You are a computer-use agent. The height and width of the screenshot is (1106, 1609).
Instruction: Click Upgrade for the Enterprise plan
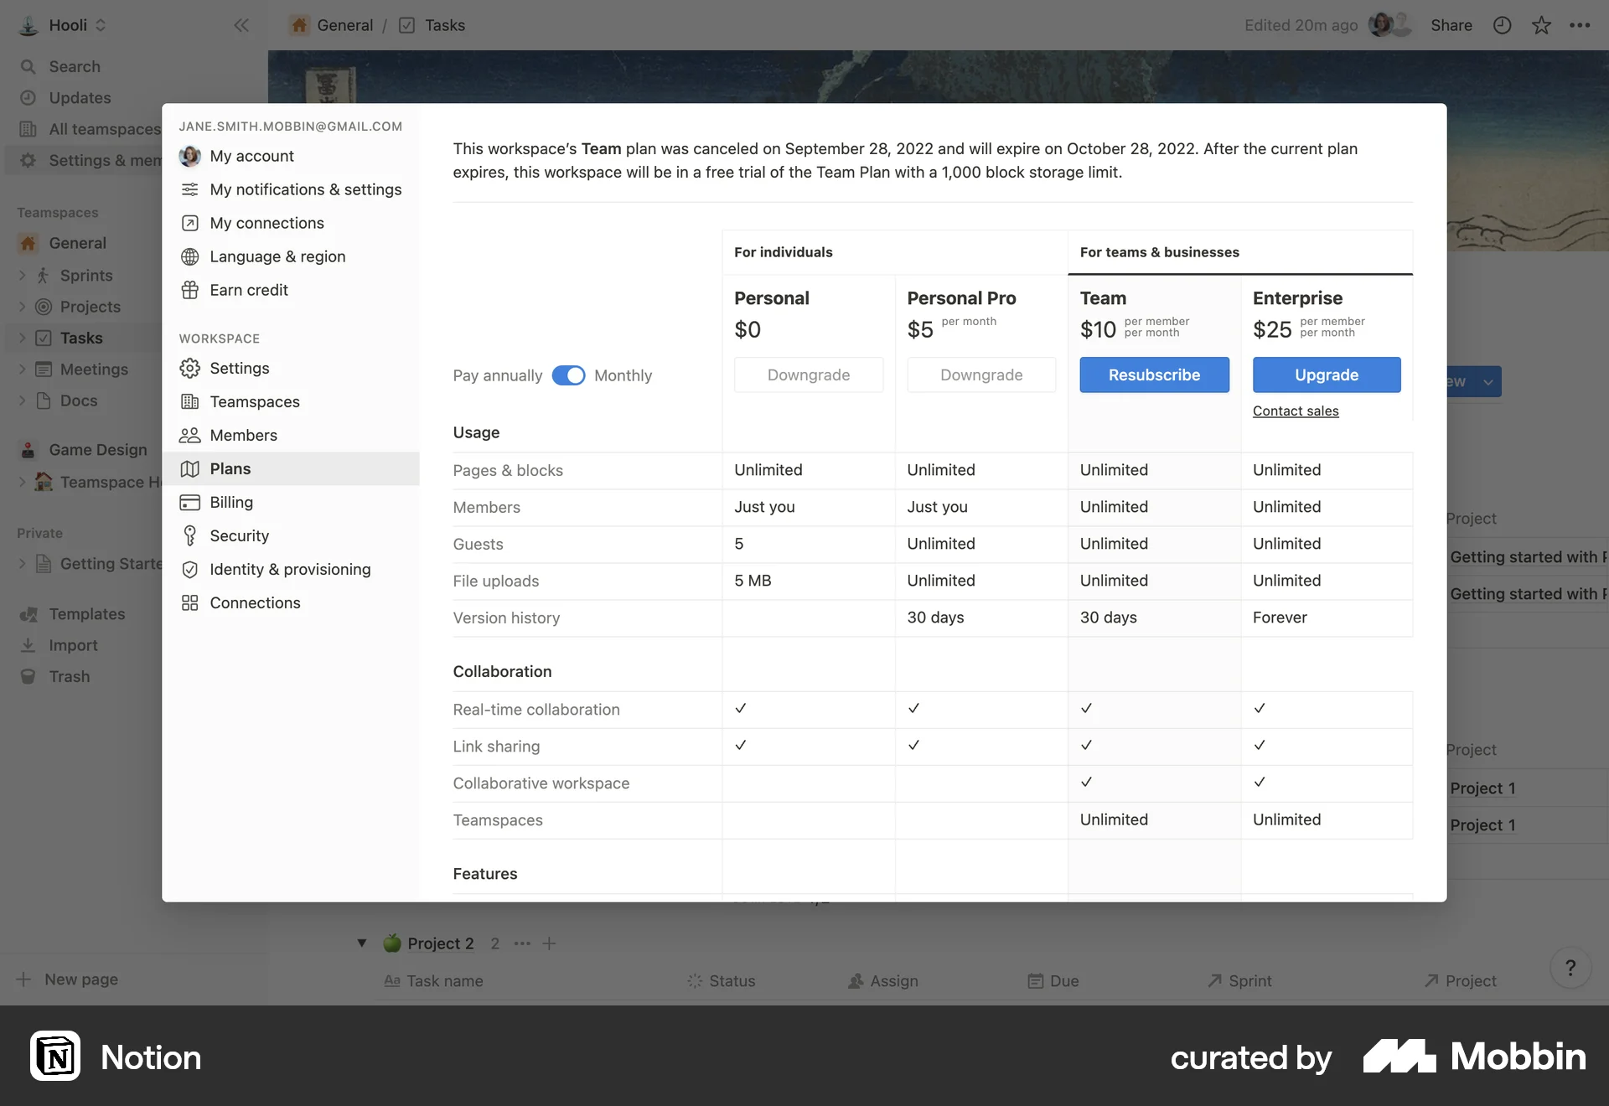pos(1326,375)
